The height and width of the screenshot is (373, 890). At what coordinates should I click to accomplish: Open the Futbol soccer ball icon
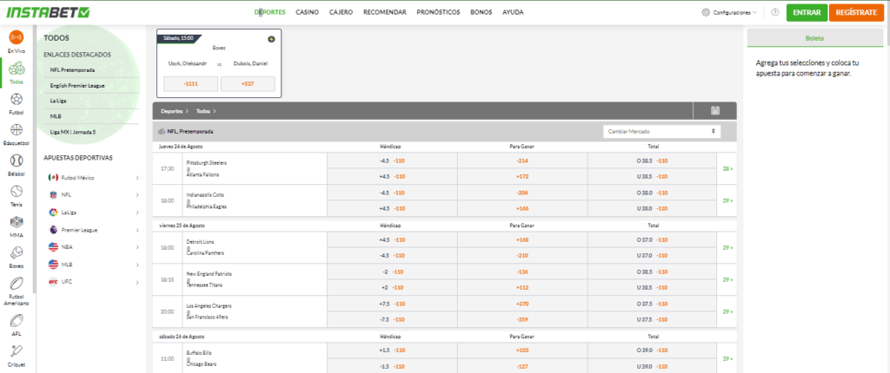(x=17, y=100)
